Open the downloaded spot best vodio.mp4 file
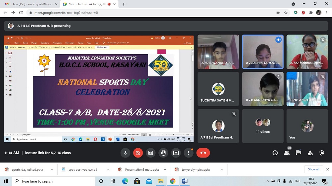Screen dimensions: 332x186 coord(82,170)
